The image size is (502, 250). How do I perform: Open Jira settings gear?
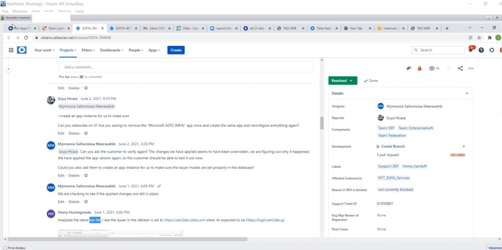(492, 50)
